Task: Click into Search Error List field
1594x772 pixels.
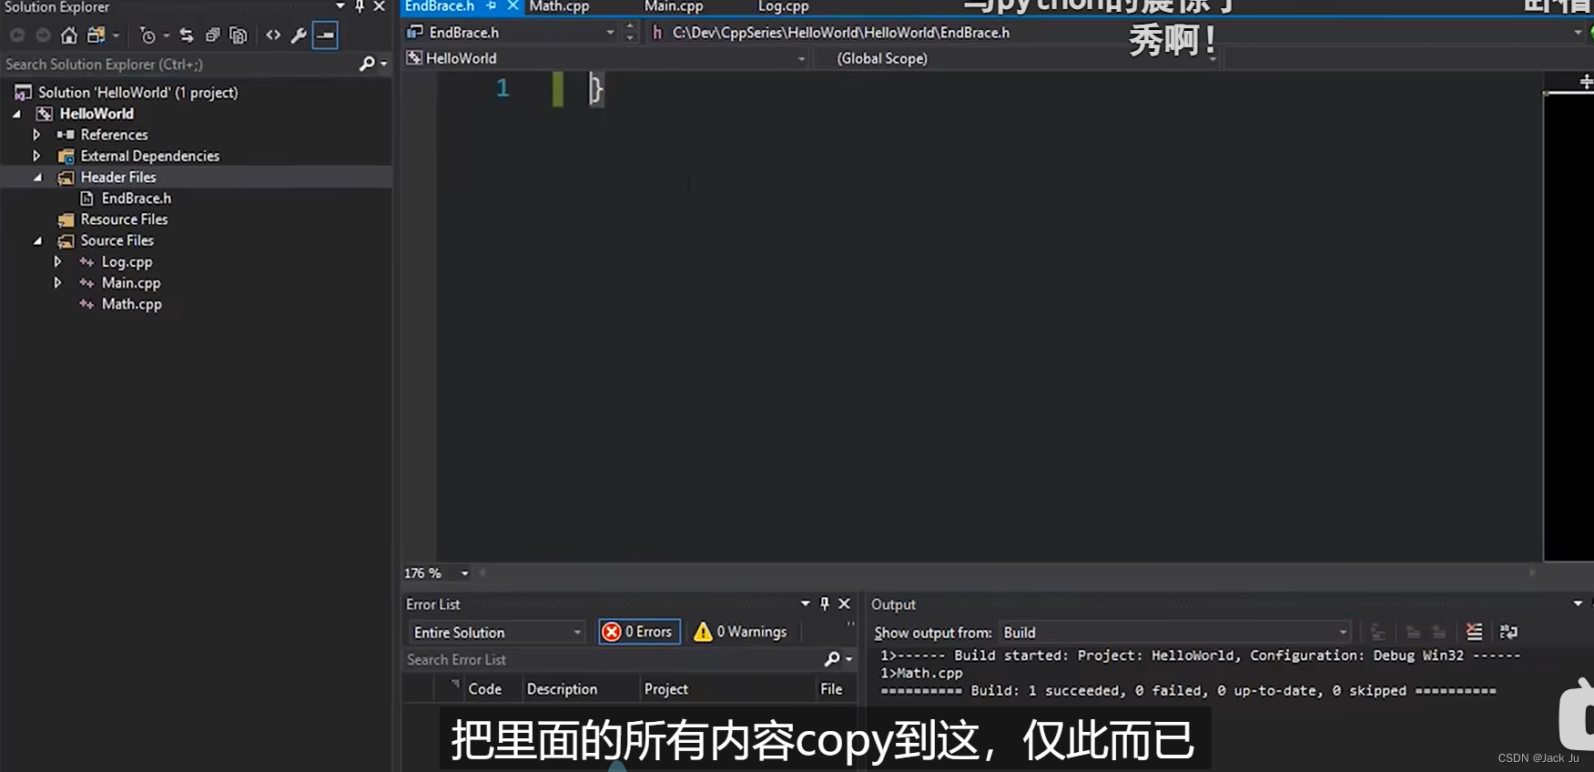Action: tap(612, 659)
